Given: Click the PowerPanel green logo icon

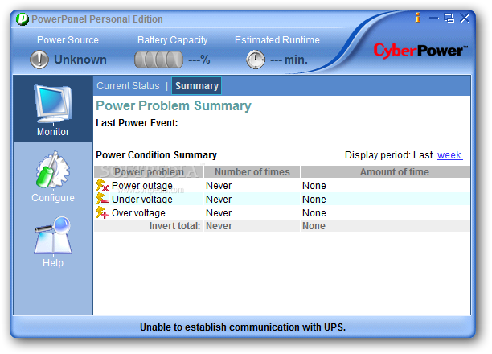Looking at the screenshot, I should pyautogui.click(x=23, y=19).
